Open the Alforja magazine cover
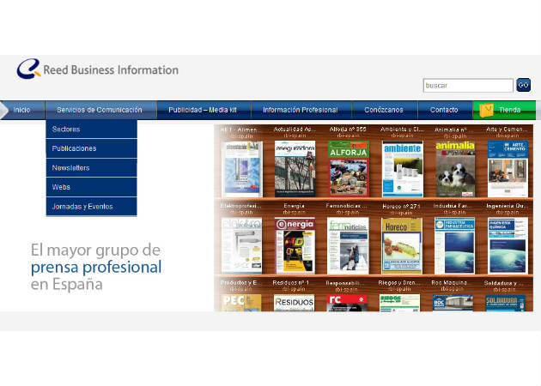This screenshot has width=541, height=386. (348, 168)
